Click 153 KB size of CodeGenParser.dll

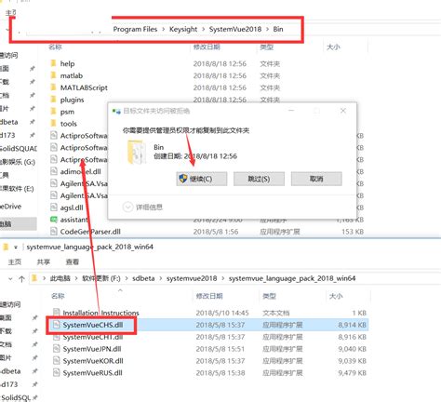353,232
